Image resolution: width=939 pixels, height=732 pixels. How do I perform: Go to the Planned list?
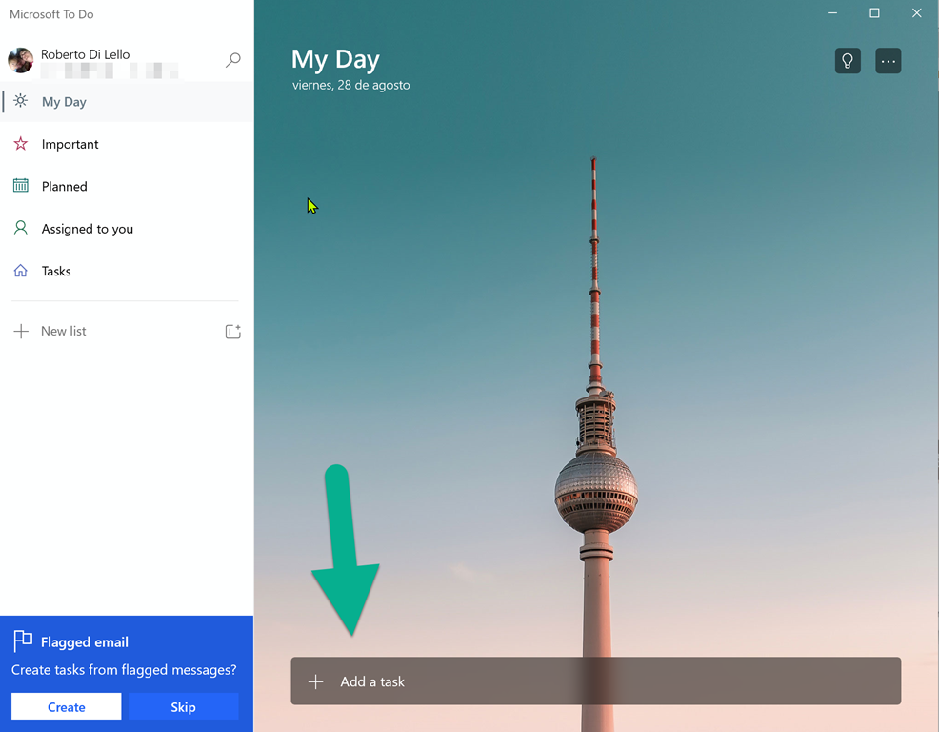click(64, 187)
